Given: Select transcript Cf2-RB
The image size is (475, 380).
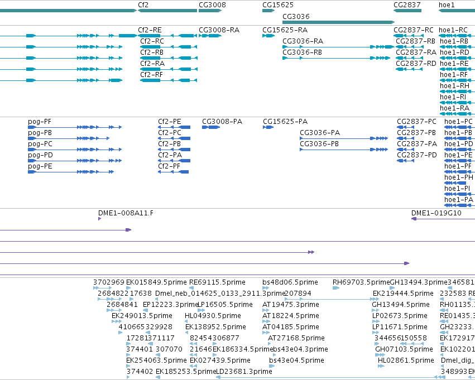Looking at the screenshot, I should (169, 58).
